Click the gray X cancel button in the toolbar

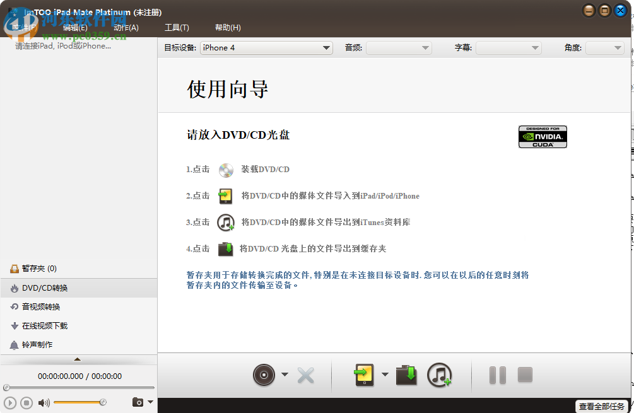click(x=305, y=375)
